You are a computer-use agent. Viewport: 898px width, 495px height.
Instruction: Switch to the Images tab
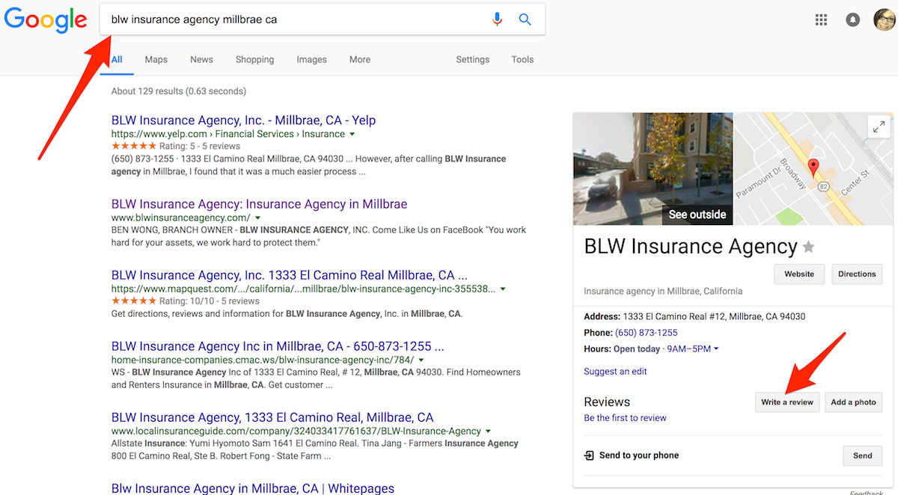pyautogui.click(x=311, y=60)
